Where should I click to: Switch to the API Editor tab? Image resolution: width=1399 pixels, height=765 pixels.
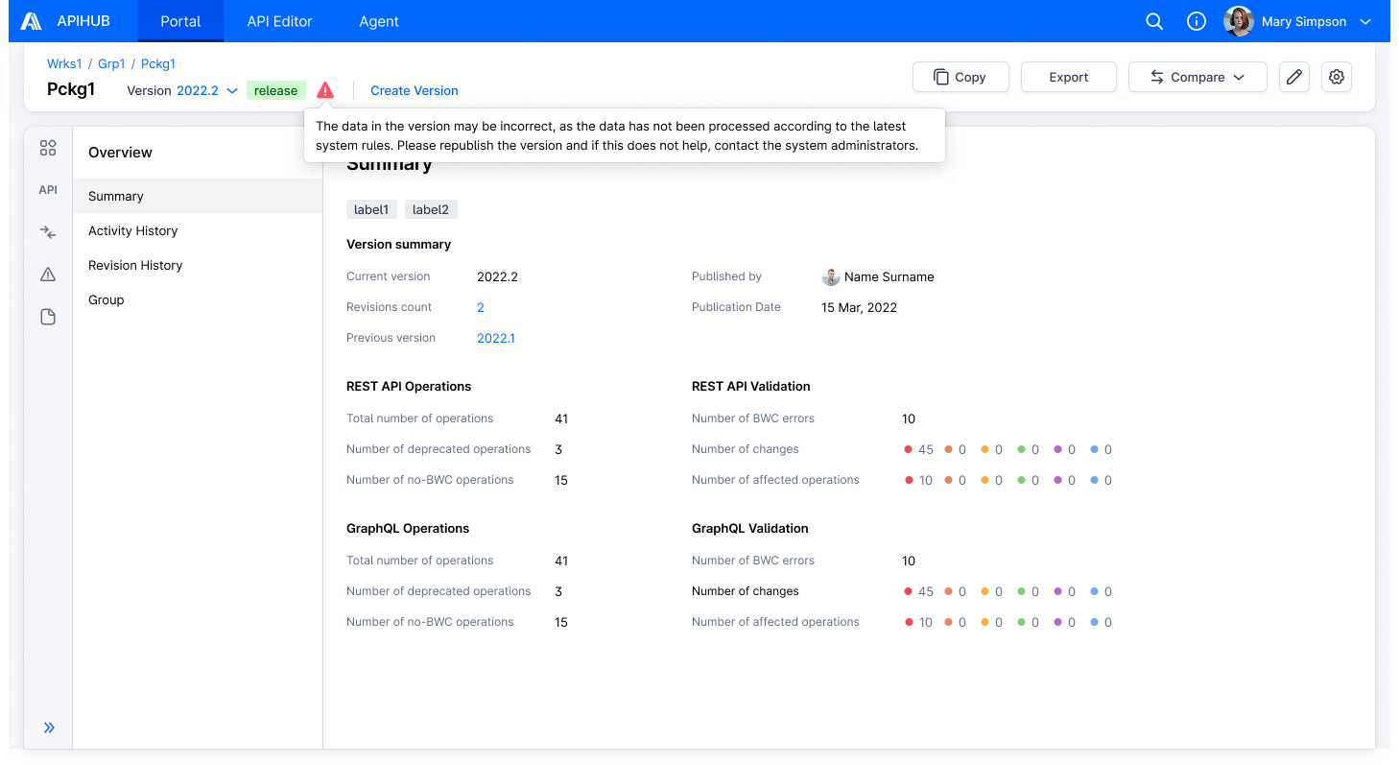click(x=279, y=21)
